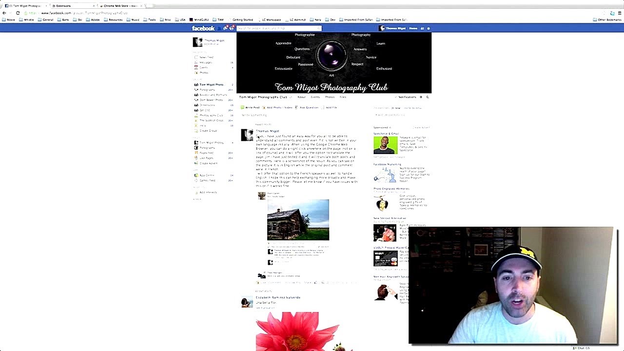The image size is (624, 351).
Task: Click the Thomas Migot post author name
Action: coord(268,131)
